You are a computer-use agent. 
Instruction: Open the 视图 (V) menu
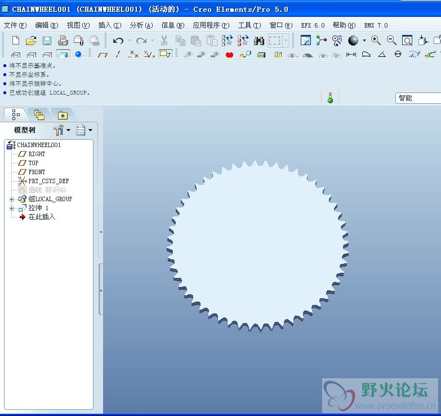click(x=78, y=25)
